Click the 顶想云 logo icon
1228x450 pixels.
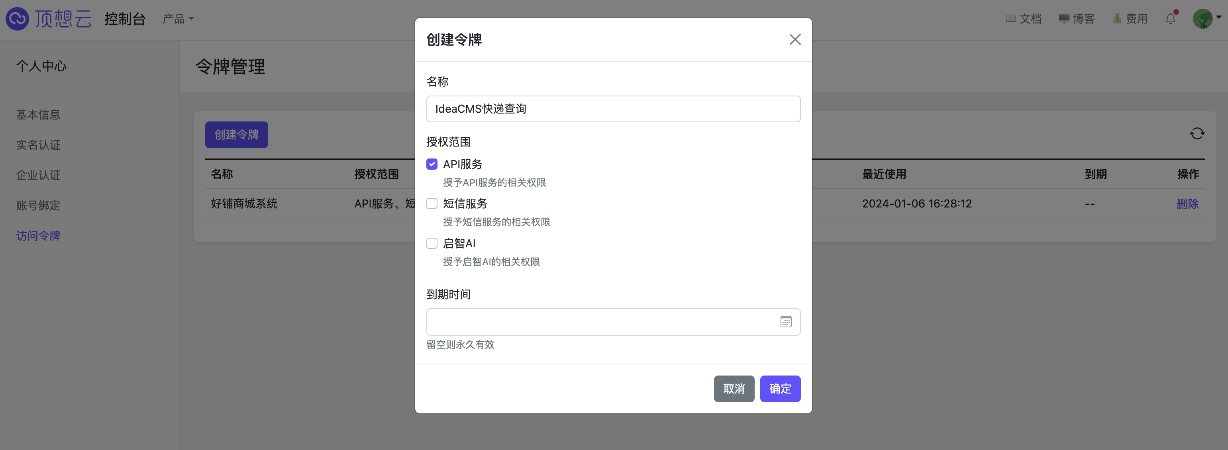[x=17, y=19]
